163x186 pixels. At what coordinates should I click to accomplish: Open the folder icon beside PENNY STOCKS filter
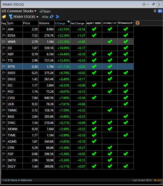click(4, 17)
